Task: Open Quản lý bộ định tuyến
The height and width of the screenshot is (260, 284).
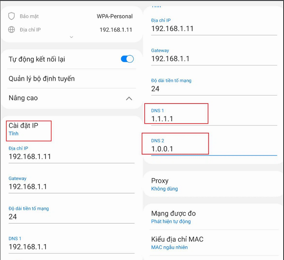Action: [x=41, y=79]
